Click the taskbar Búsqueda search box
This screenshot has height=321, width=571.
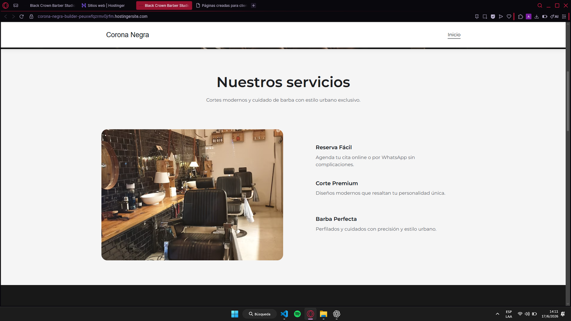(259, 314)
